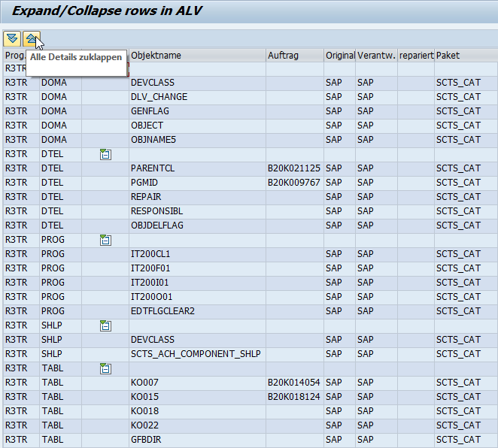Select the Verantw. column header

click(x=376, y=56)
